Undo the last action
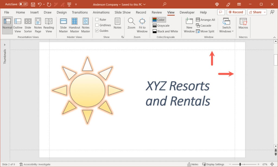This screenshot has height=167, width=278. tap(40, 4)
